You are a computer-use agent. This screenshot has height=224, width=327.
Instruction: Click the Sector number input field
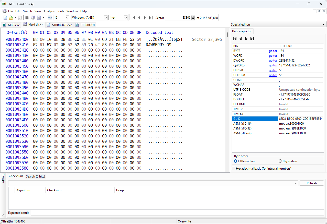(x=178, y=18)
